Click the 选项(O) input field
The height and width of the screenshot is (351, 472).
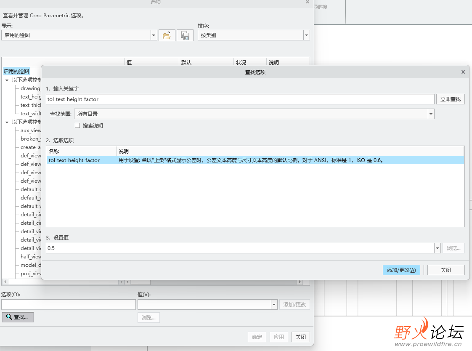click(x=69, y=304)
